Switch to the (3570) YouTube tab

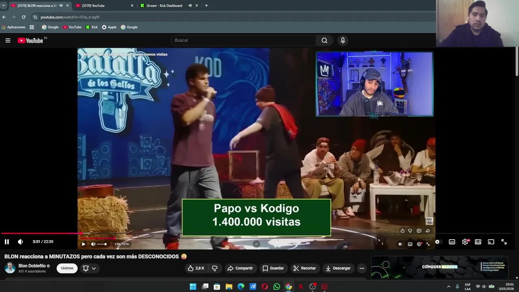(x=105, y=6)
